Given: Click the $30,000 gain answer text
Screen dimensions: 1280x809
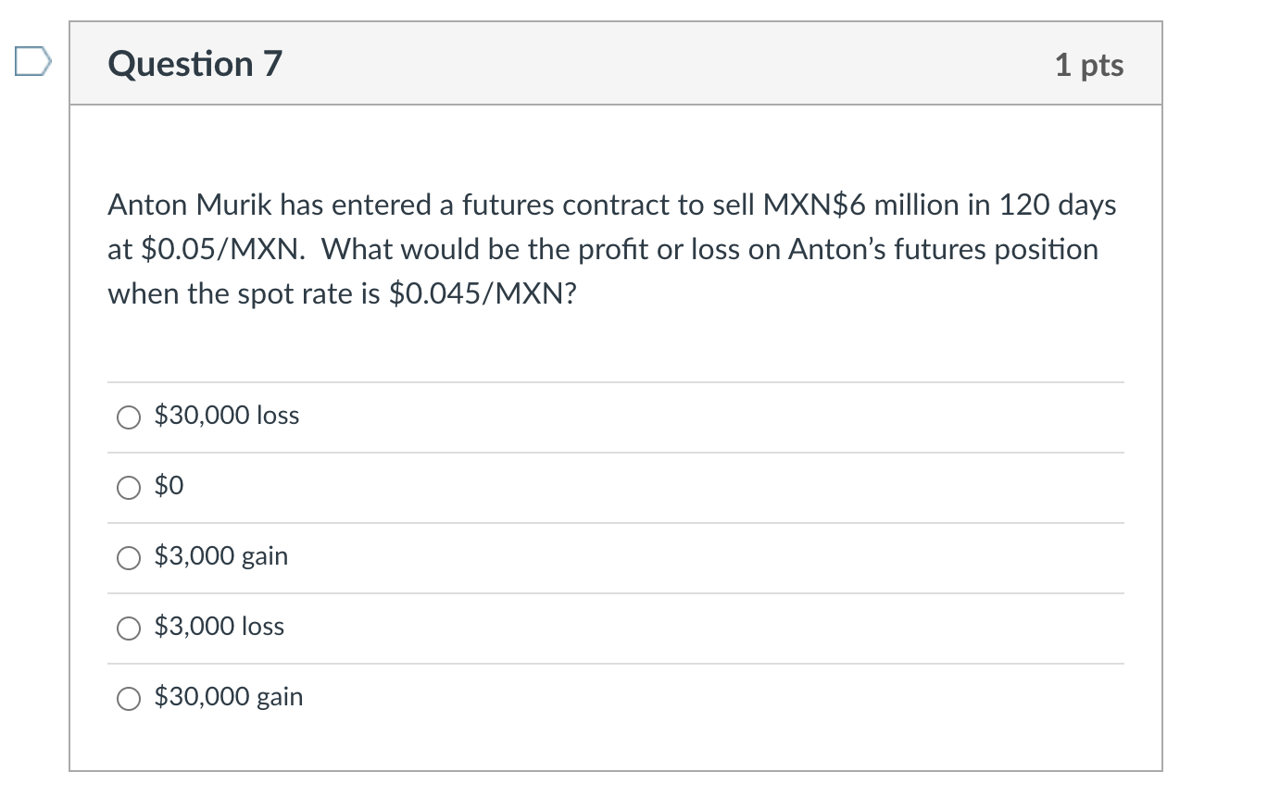Looking at the screenshot, I should click(x=228, y=697).
